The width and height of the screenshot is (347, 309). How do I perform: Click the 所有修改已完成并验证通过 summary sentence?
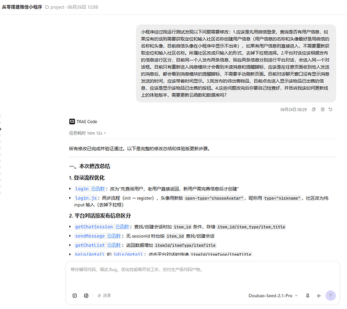point(139,148)
